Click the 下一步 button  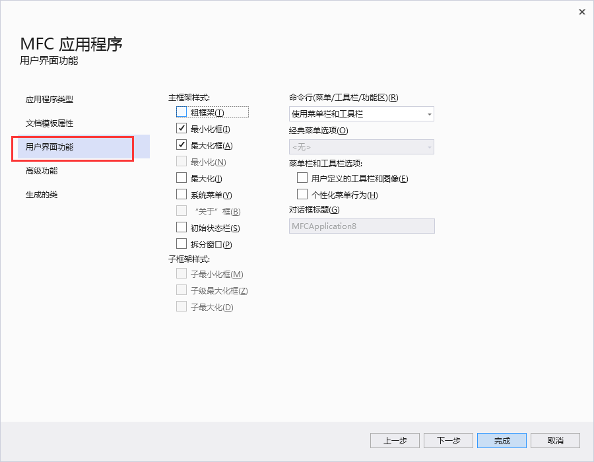point(448,440)
